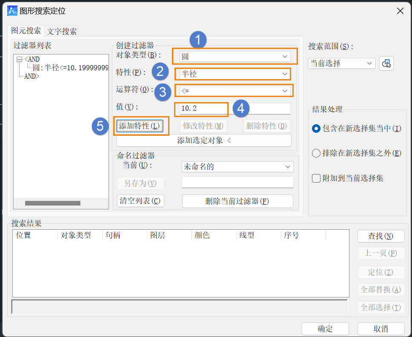
Task: Click the 查找 button to search
Action: 381,236
